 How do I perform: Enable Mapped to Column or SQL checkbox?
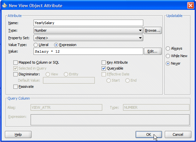pos(15,62)
